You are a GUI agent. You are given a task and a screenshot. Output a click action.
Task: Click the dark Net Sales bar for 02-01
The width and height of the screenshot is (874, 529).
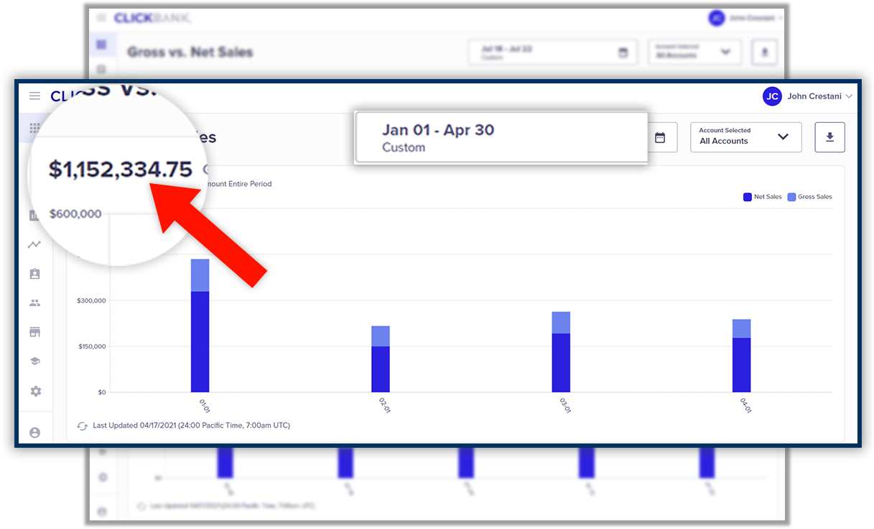[x=381, y=369]
